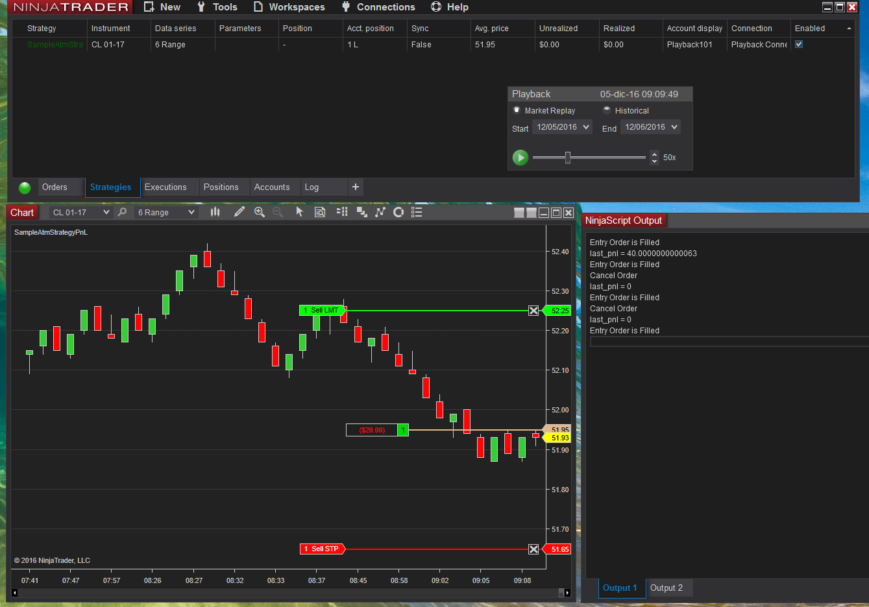Click the red 51.65 price marker
Image resolution: width=869 pixels, height=607 pixels.
coord(557,549)
